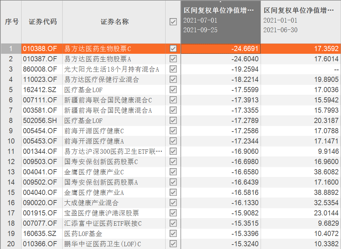The width and height of the screenshot is (341, 249).
Task: Click the 序号 column header
Action: [x=11, y=22]
